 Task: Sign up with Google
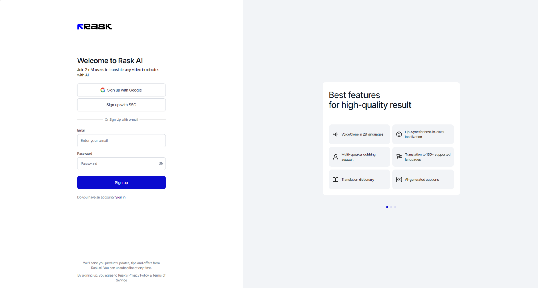point(121,90)
